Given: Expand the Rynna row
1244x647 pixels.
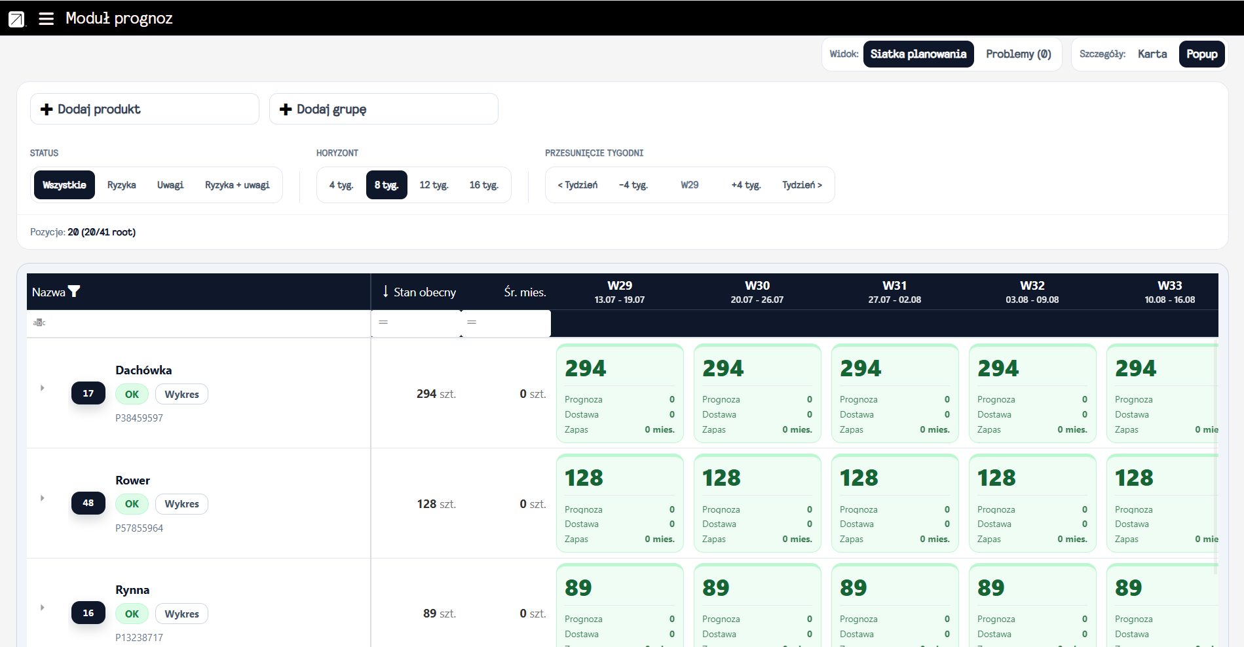Looking at the screenshot, I should pyautogui.click(x=43, y=608).
